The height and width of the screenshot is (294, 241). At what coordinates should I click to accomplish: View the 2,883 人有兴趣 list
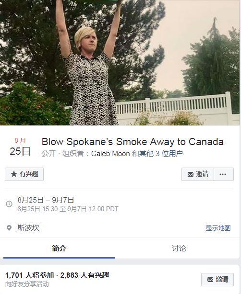(85, 275)
